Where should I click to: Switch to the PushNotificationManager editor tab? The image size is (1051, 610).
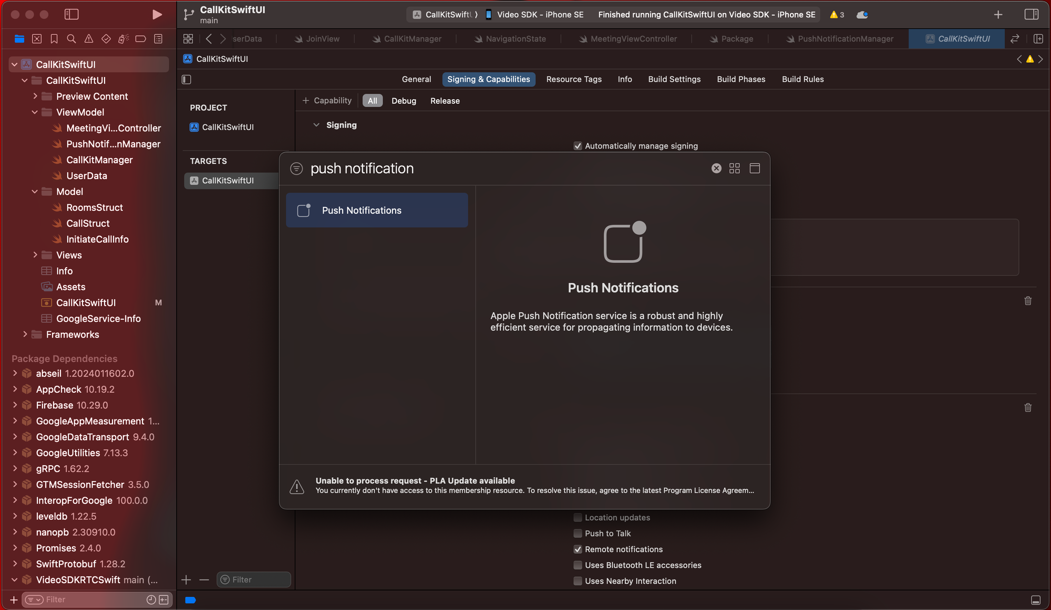click(x=840, y=39)
